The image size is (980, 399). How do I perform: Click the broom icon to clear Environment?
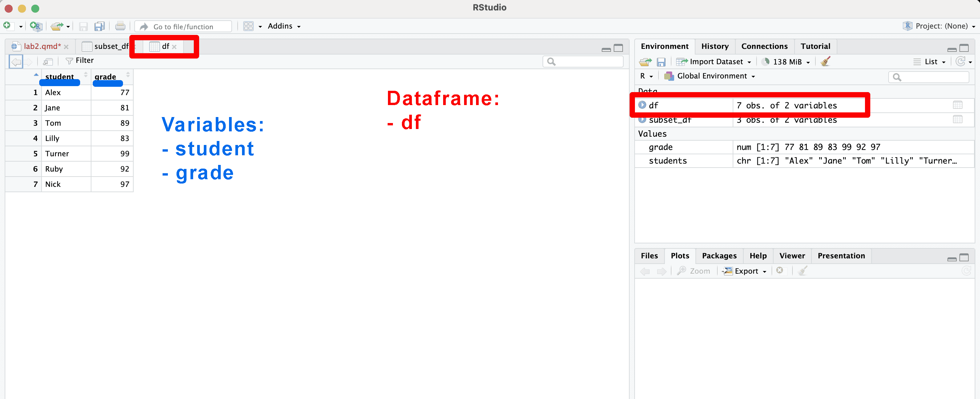(825, 62)
